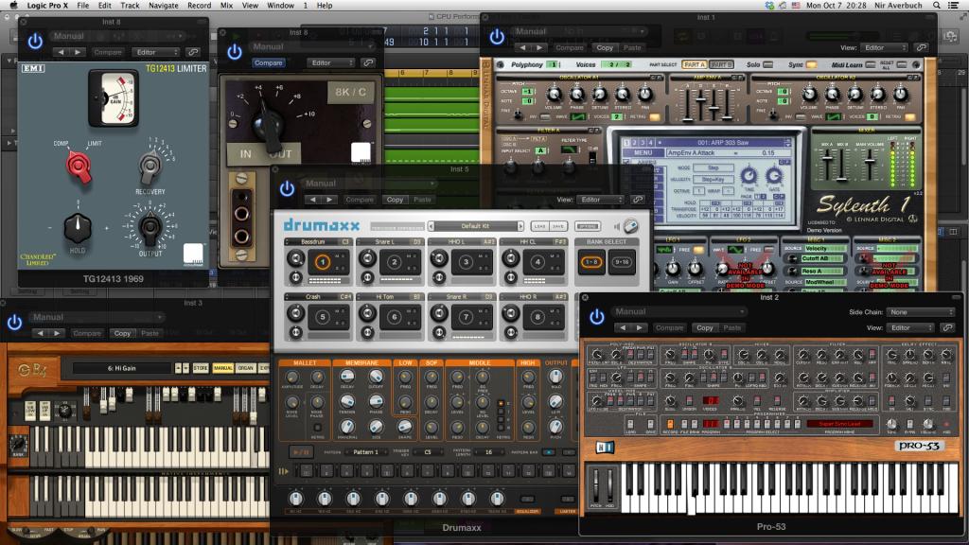969x545 pixels.
Task: Open View Editor dropdown in Sylenth1 window
Action: click(x=885, y=47)
